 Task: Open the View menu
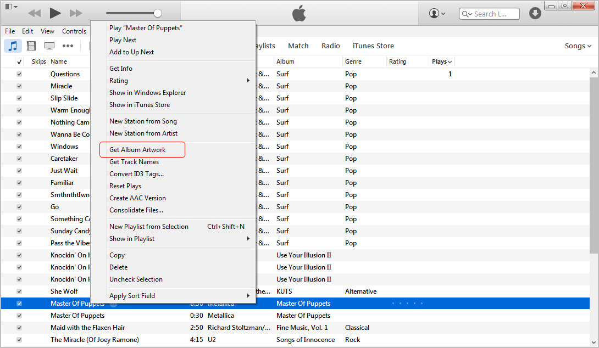(x=47, y=31)
